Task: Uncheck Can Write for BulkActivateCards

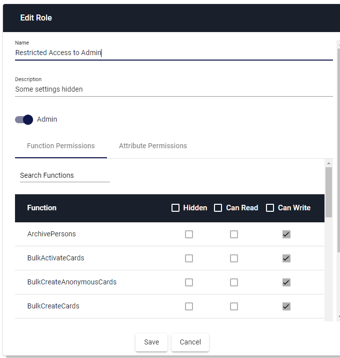Action: pos(286,258)
